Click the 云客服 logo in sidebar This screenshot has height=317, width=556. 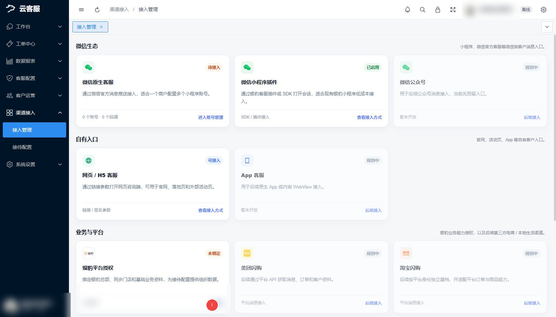pos(23,9)
